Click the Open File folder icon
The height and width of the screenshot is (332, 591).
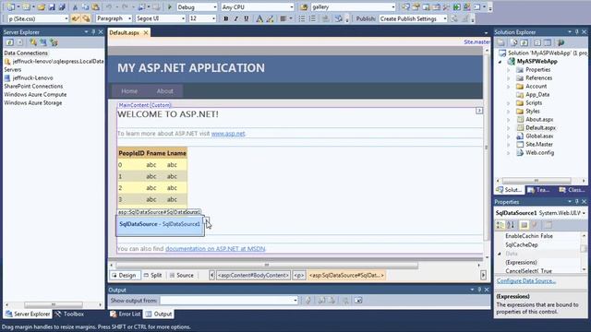(41, 7)
